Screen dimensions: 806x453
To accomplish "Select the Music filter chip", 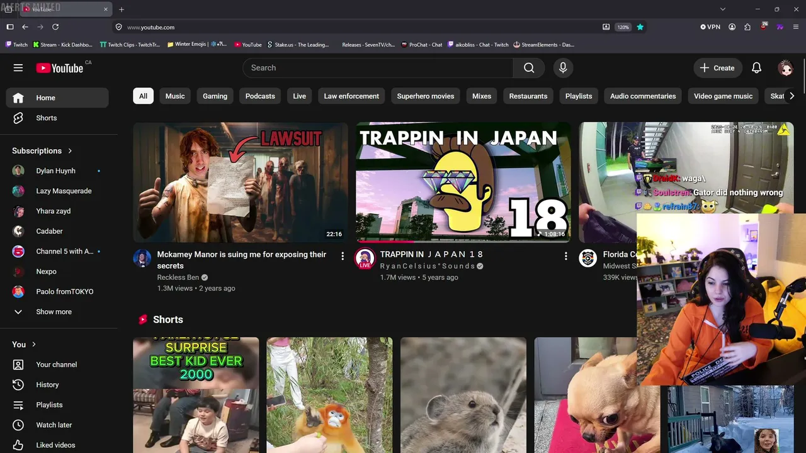I will click(175, 96).
